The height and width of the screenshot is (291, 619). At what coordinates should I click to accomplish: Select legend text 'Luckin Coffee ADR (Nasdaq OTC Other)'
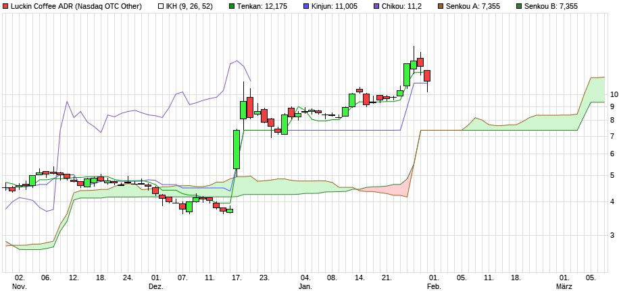point(76,6)
